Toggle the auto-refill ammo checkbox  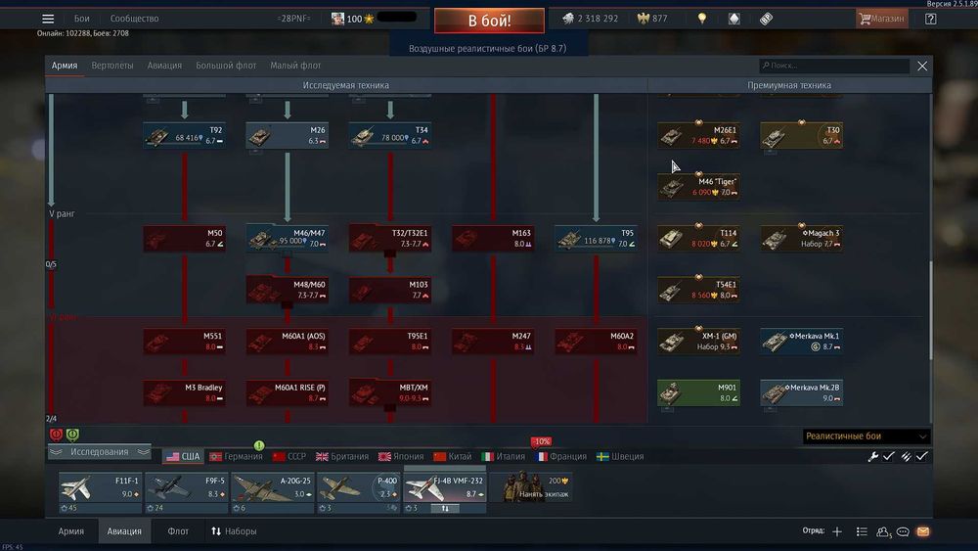(x=922, y=457)
